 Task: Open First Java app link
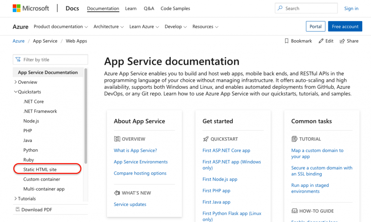pos(216,202)
